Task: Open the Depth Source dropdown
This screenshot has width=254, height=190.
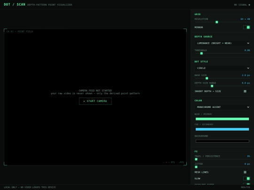Action: [222, 43]
